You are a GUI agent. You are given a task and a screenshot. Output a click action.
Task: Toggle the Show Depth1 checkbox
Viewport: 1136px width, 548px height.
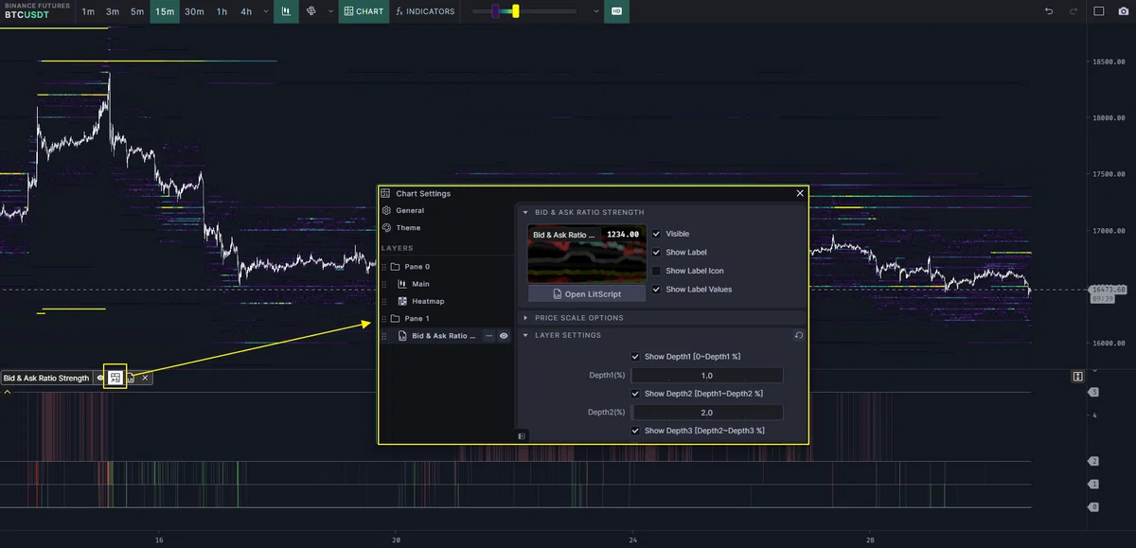[x=635, y=357]
